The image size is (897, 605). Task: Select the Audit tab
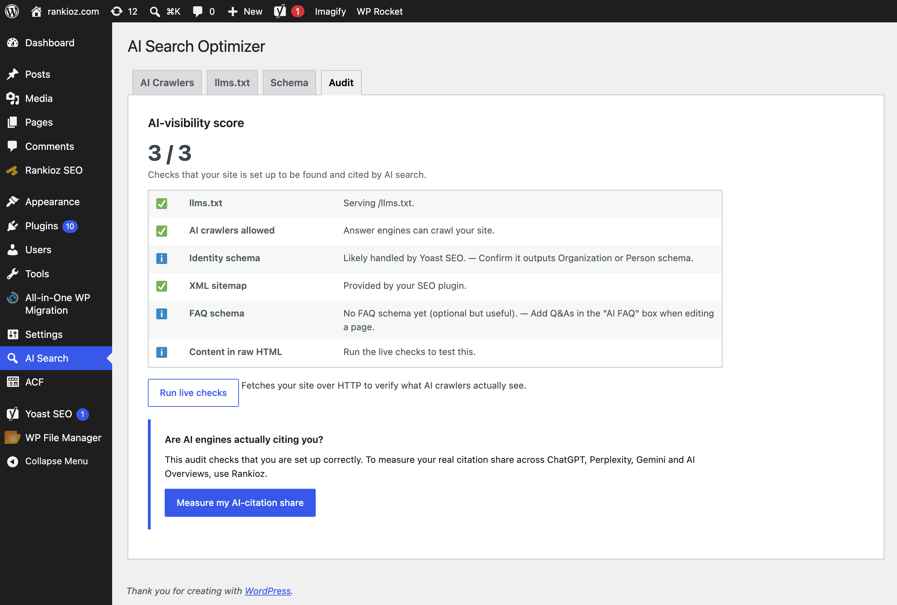[341, 83]
